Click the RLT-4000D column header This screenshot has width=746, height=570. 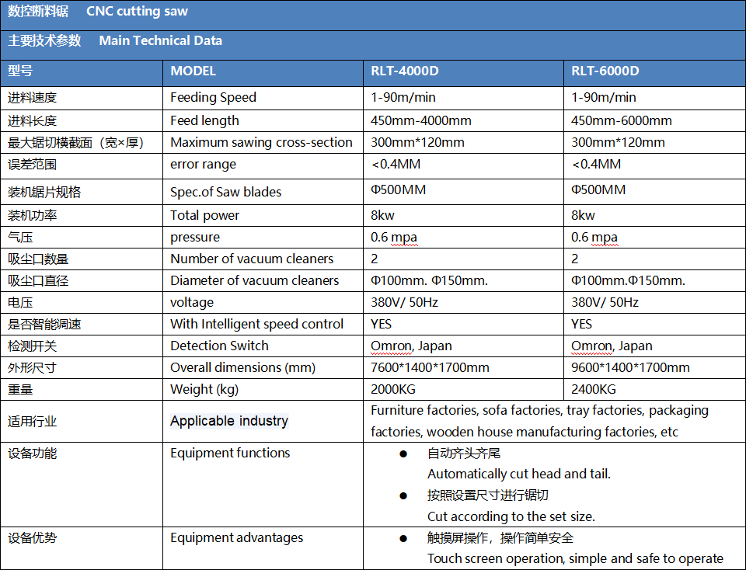click(463, 73)
